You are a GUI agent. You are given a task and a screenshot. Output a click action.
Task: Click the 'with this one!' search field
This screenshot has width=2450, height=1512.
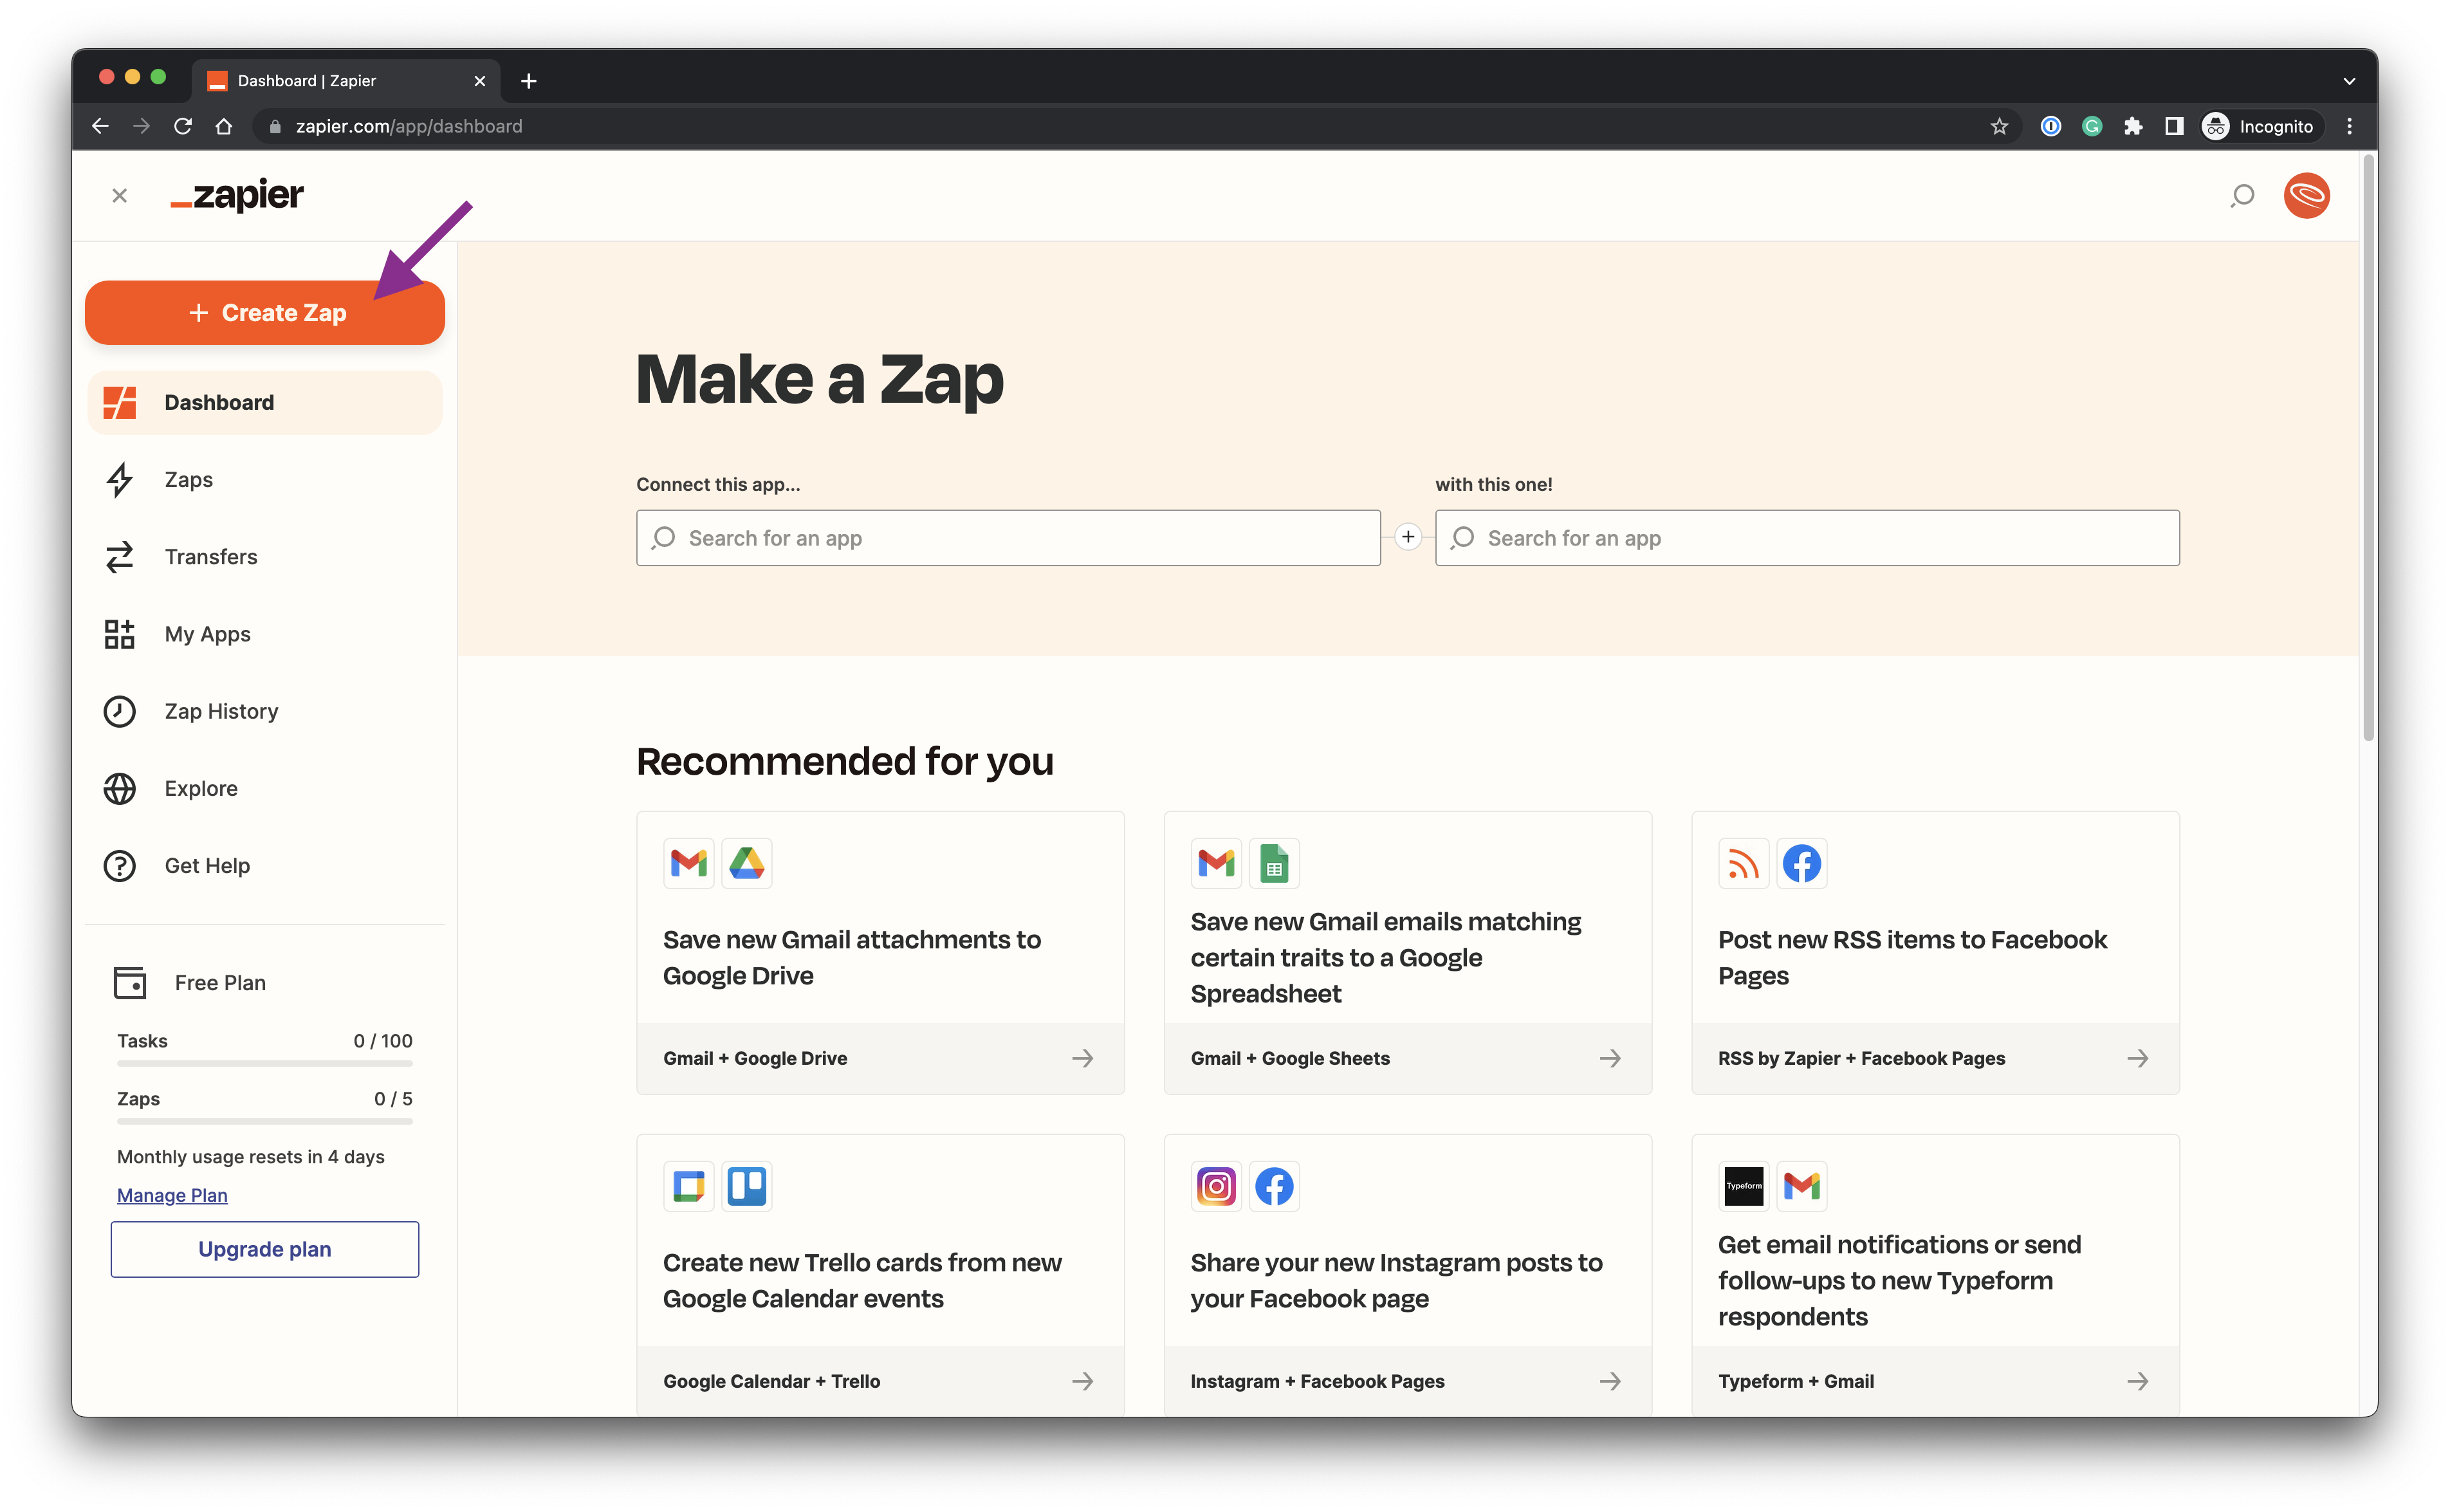1807,538
